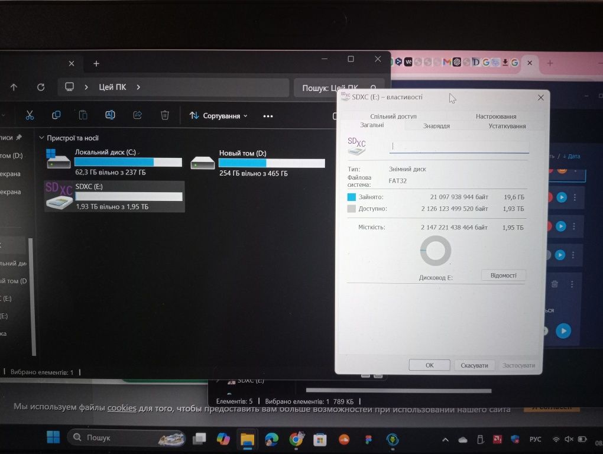Close the SDXC (E:) properties dialog

(x=540, y=98)
